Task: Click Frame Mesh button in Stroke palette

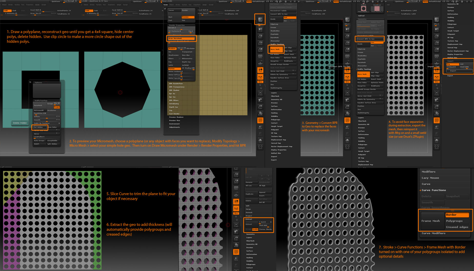Action: pyautogui.click(x=432, y=221)
